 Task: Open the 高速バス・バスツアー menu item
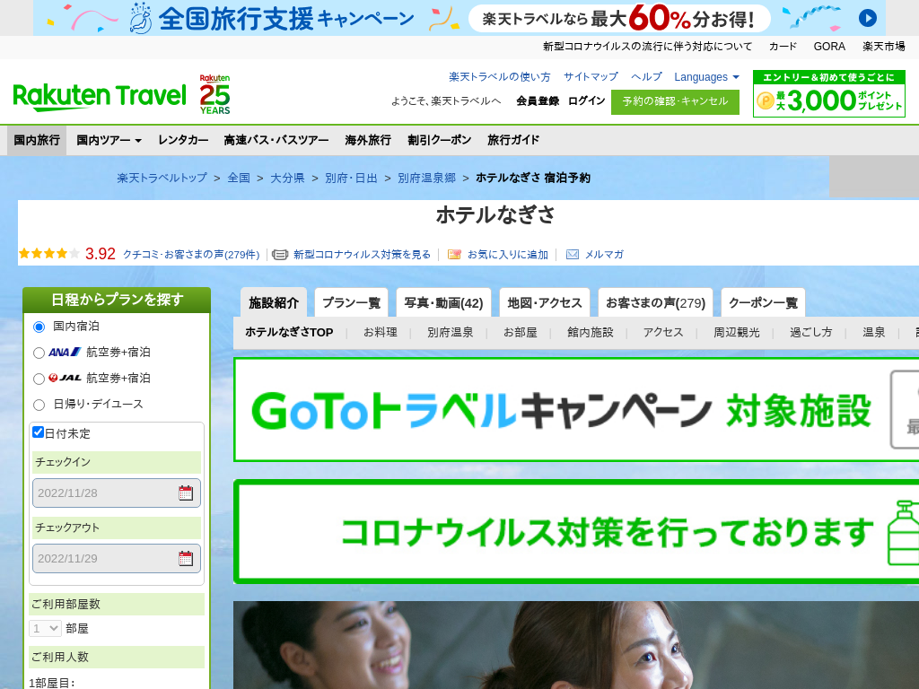pos(276,140)
